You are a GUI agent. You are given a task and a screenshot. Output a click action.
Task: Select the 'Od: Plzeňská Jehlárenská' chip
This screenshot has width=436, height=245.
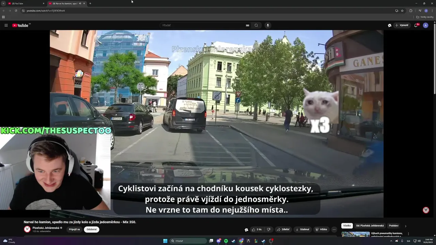click(370, 226)
